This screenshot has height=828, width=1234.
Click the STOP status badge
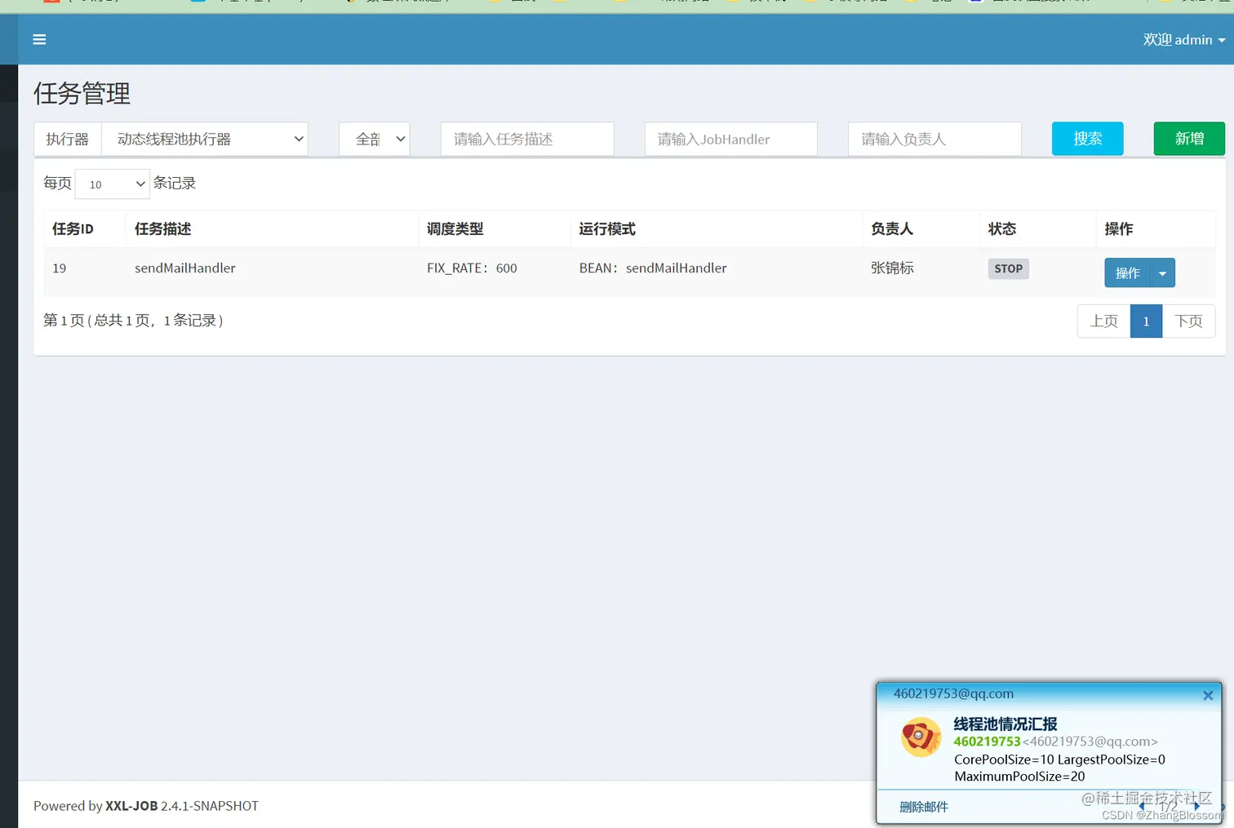coord(1008,269)
